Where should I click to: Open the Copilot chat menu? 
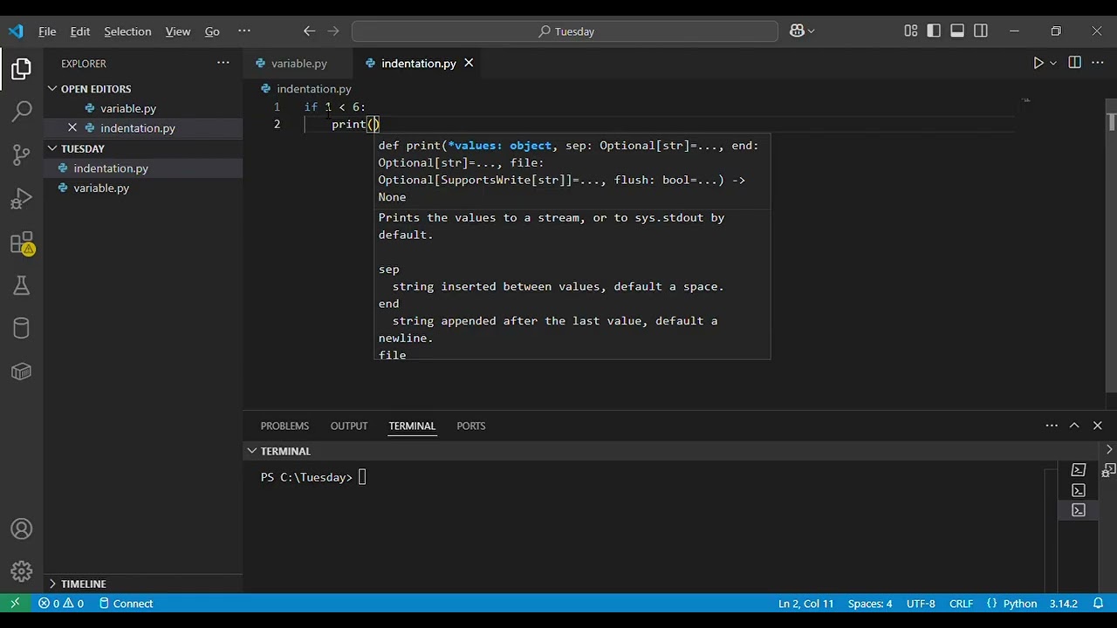[x=802, y=31]
